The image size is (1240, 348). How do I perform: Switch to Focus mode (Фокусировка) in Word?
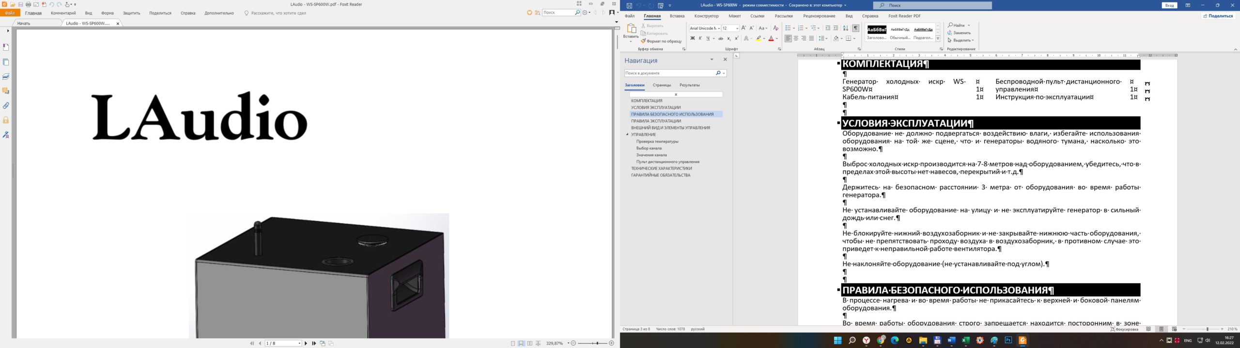point(1125,329)
